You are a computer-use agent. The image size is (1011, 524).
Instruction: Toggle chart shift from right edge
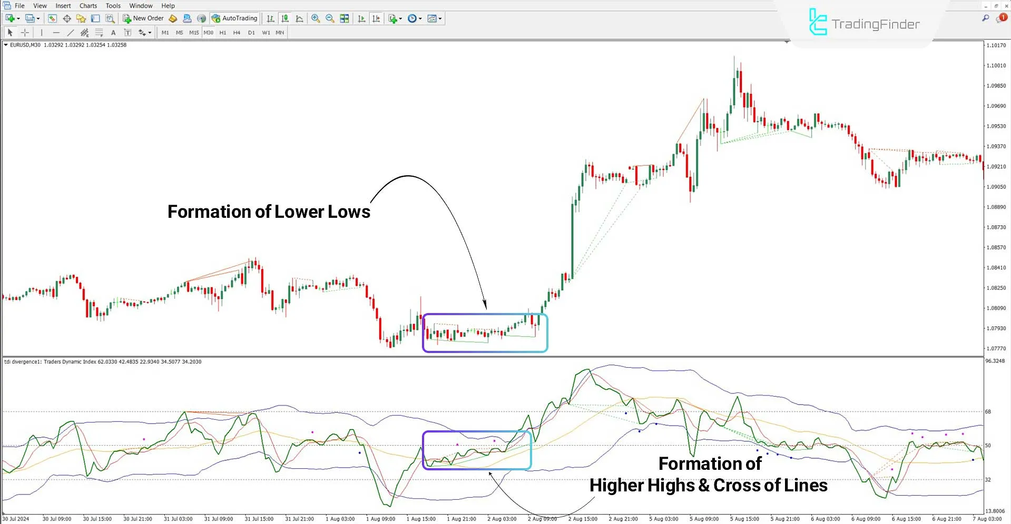click(376, 18)
